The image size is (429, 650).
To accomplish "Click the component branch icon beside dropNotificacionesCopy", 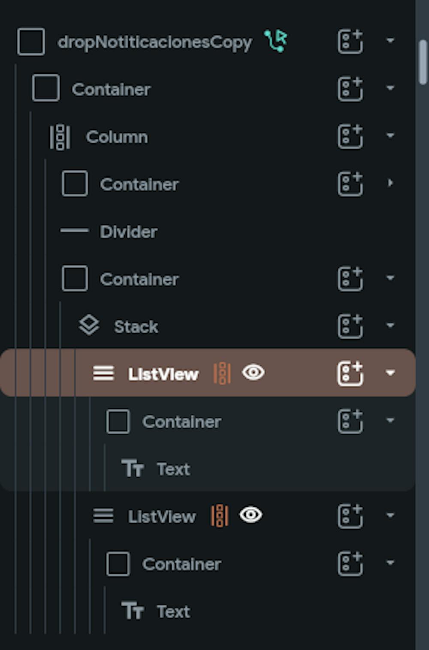I will coord(276,41).
